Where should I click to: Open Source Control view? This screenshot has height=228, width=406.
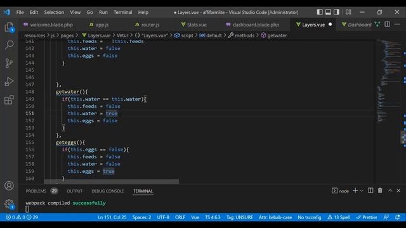9,63
